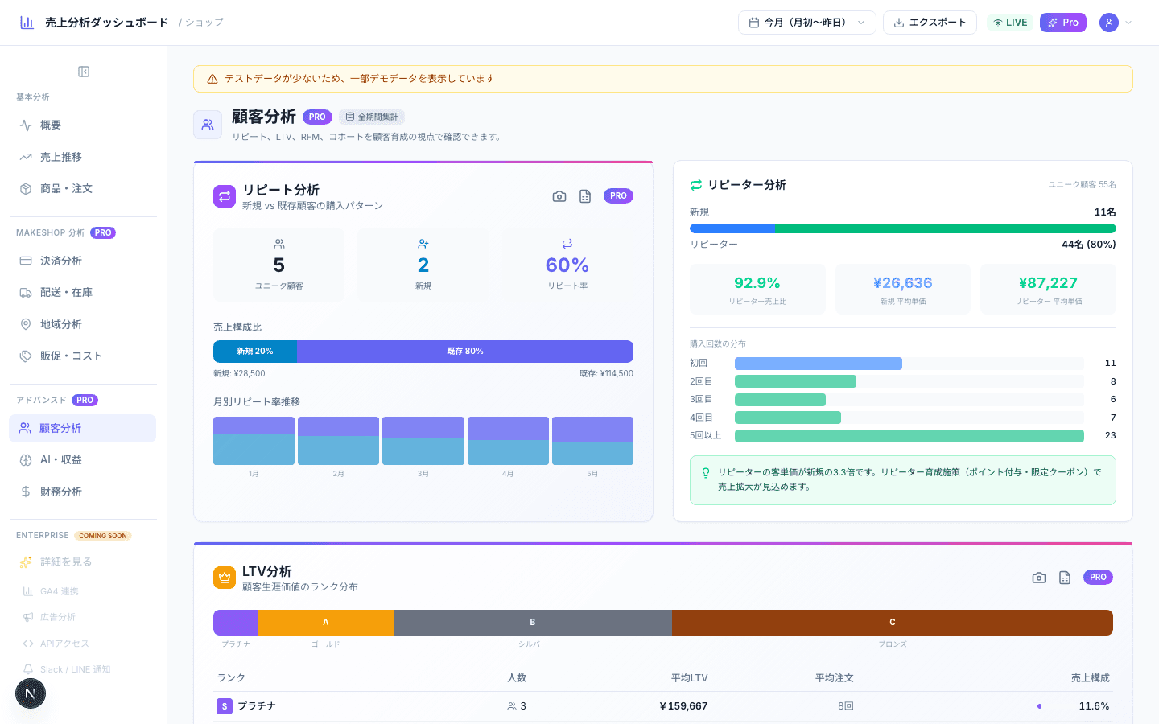Click the gray シルバー B rank segment

point(533,623)
